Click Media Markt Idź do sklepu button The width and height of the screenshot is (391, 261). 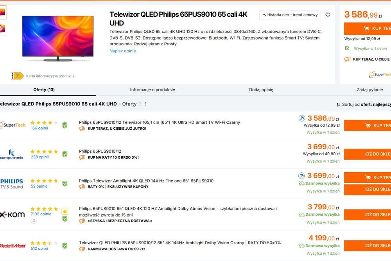point(368,245)
